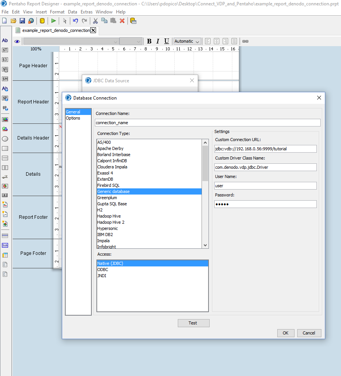This screenshot has height=376, width=341.
Task: Toggle Italic formatting button
Action: (x=158, y=41)
